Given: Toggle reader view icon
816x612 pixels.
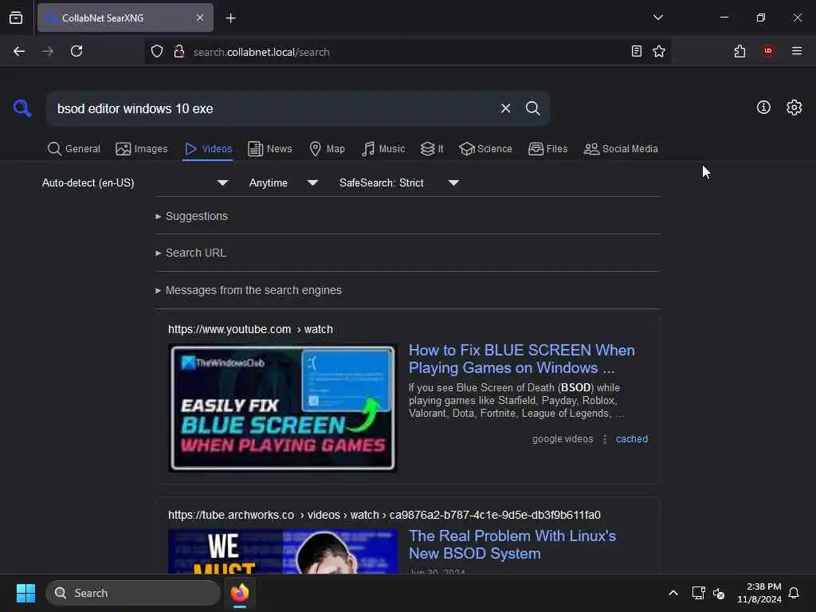Looking at the screenshot, I should click(637, 51).
